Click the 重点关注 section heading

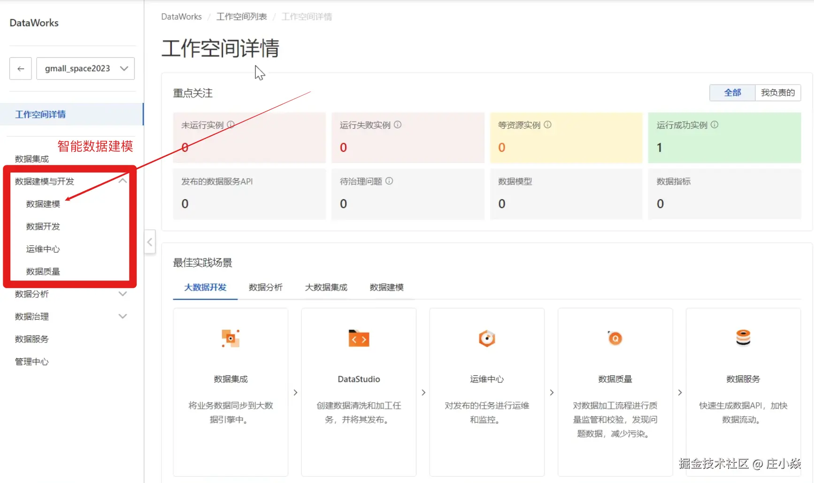pyautogui.click(x=193, y=93)
